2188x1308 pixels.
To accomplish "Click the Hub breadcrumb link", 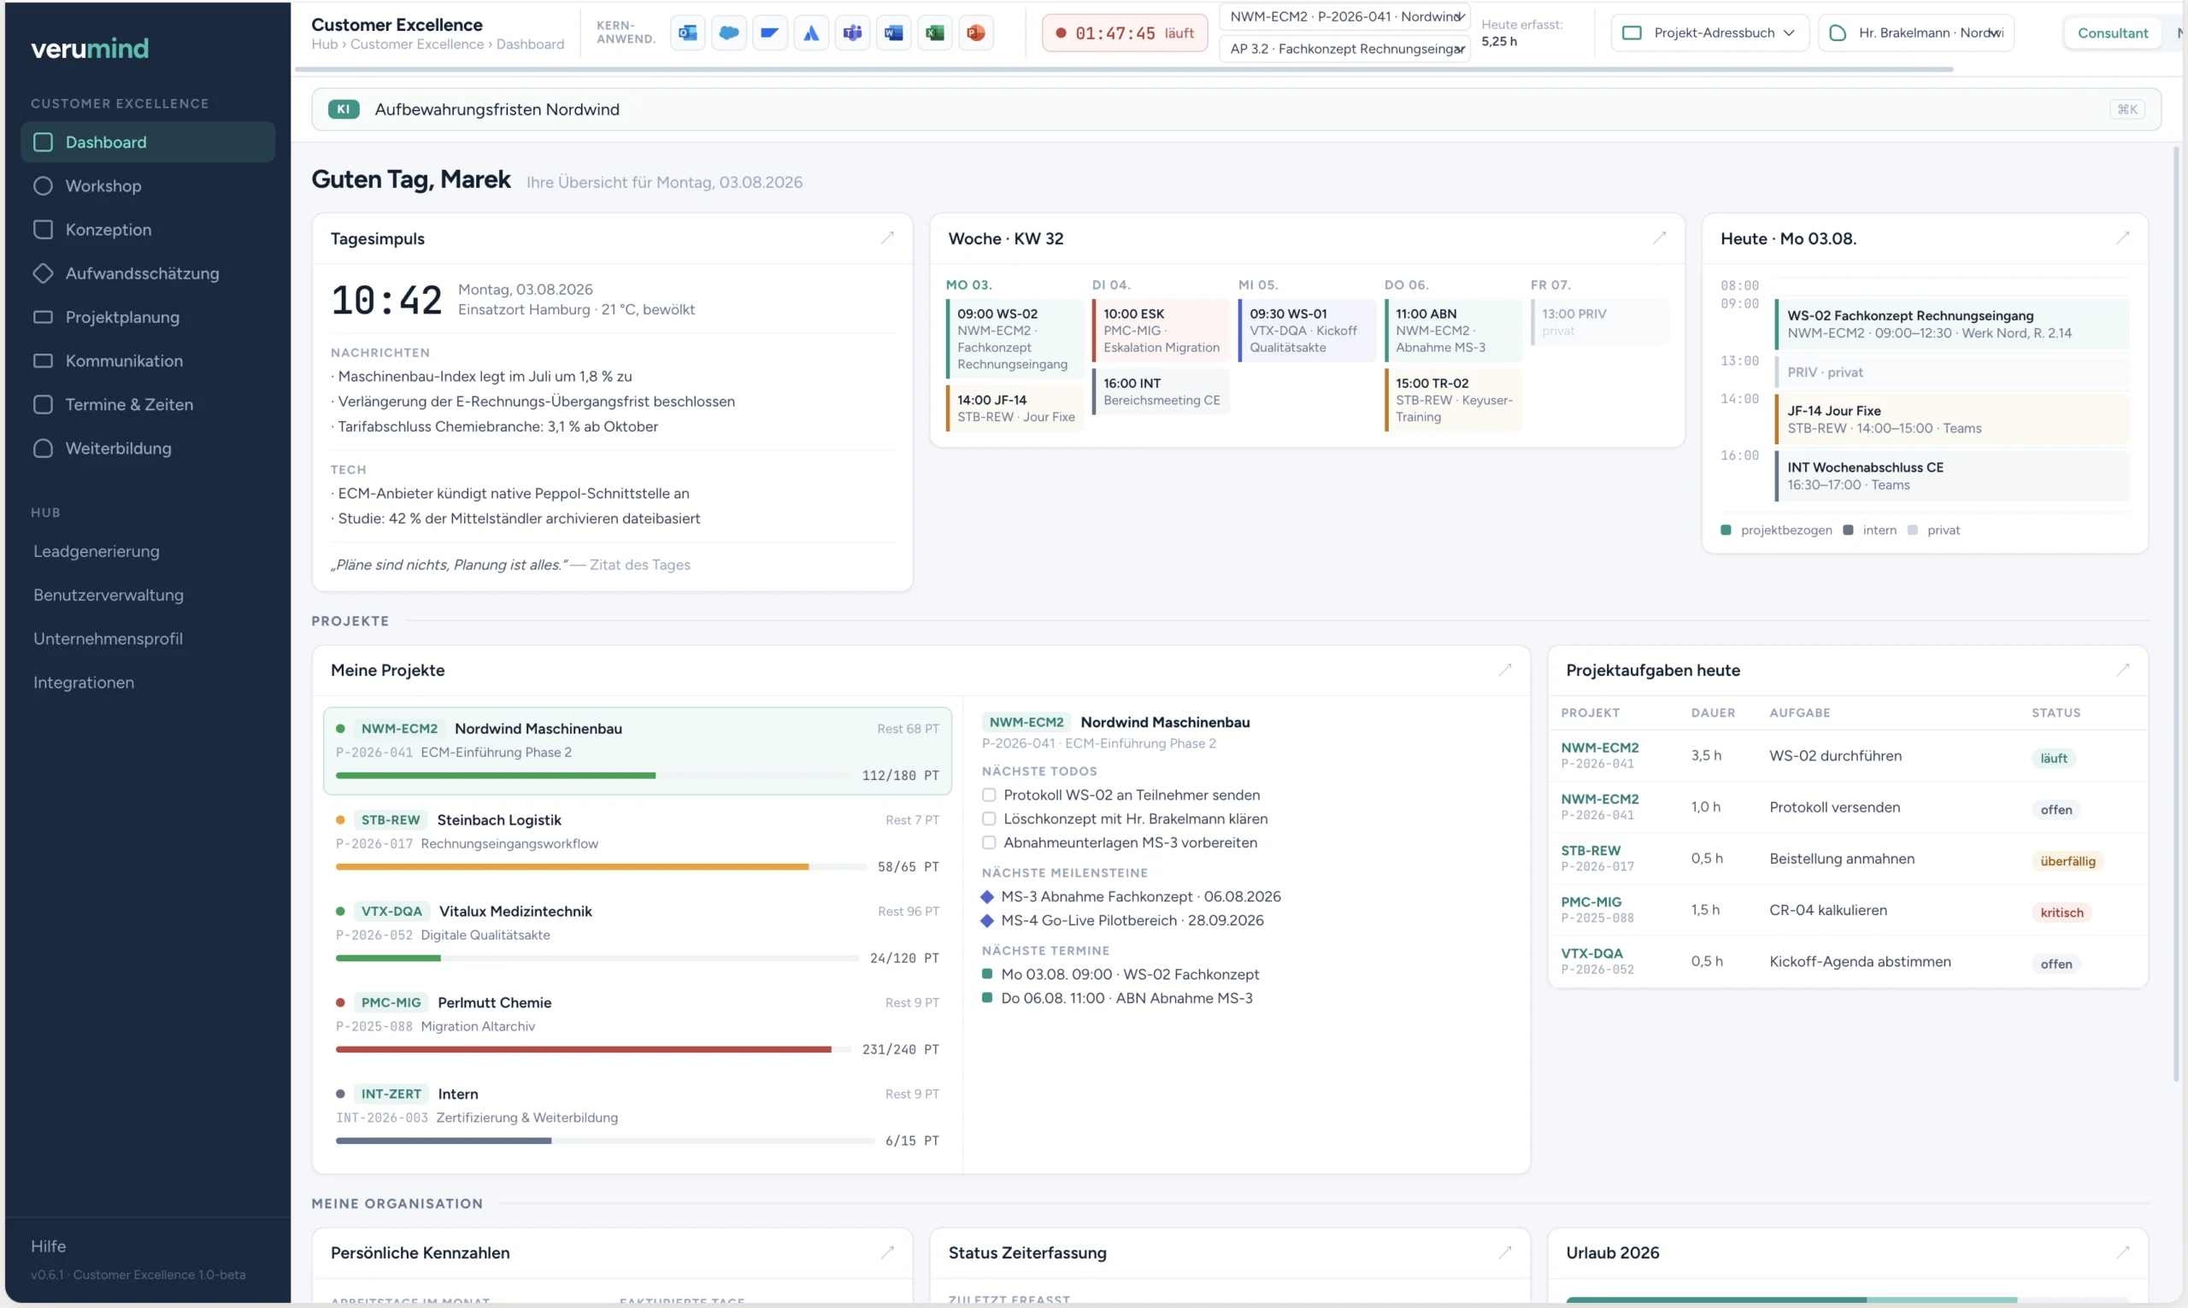I will pyautogui.click(x=325, y=44).
